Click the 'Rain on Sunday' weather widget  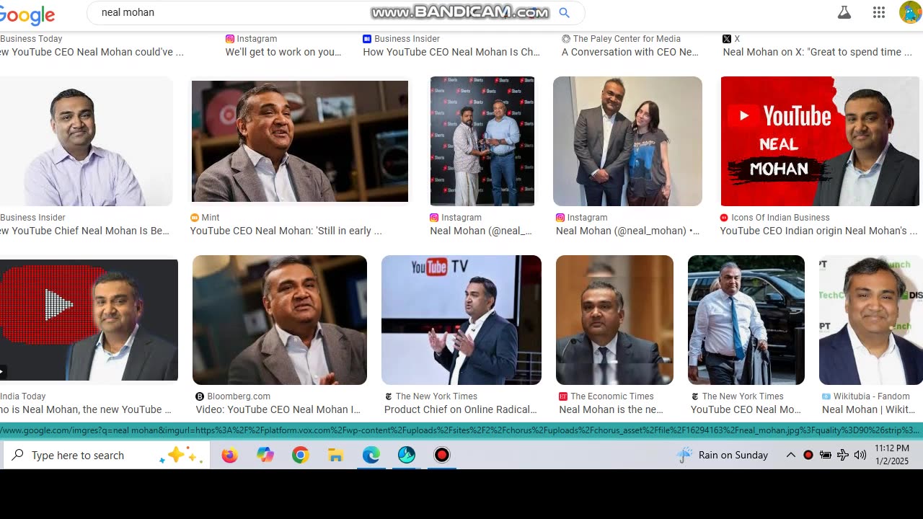click(723, 455)
